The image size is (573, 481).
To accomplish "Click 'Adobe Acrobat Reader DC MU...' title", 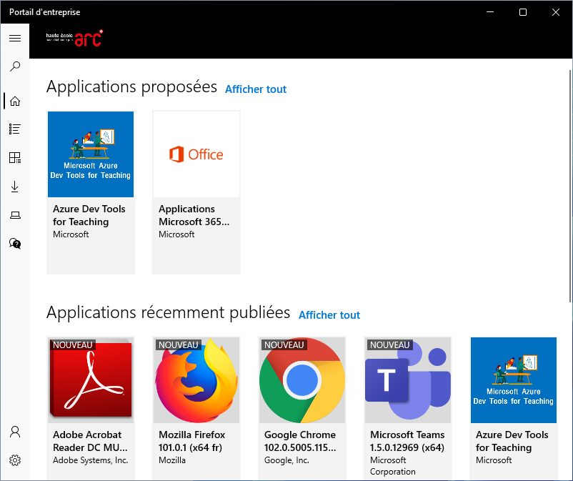I will [90, 441].
